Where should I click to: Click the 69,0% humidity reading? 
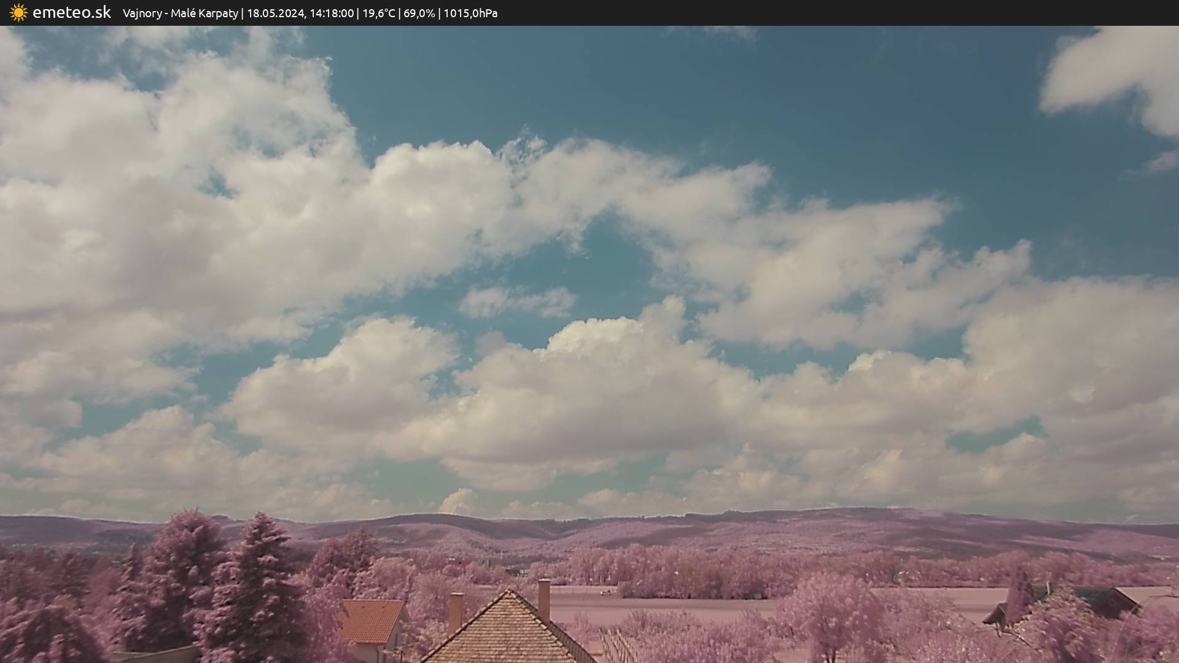point(419,14)
